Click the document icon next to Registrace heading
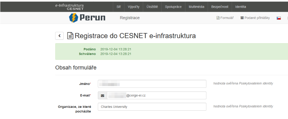 tap(70, 36)
